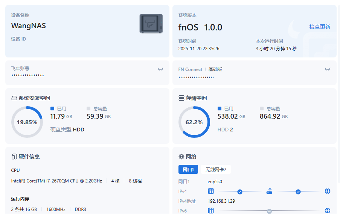Click the 硬件信息 hardware icon
The width and height of the screenshot is (340, 217).
tap(14, 157)
